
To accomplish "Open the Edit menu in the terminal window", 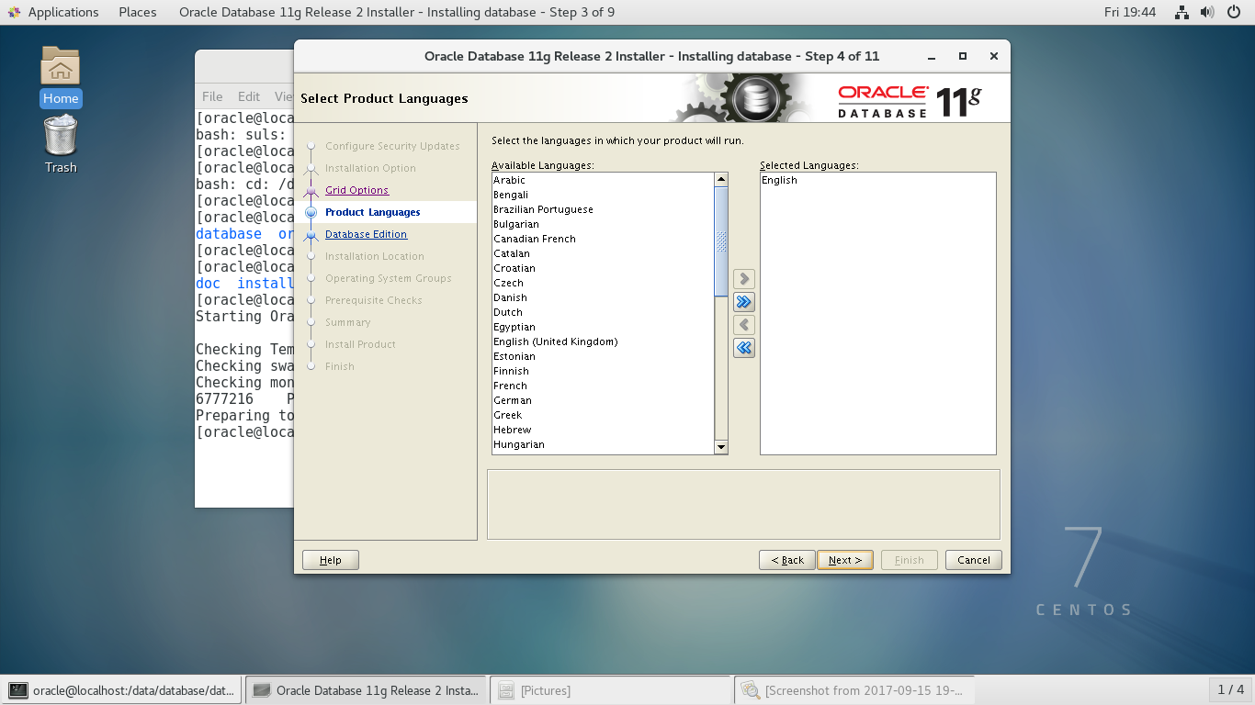I will 249,96.
